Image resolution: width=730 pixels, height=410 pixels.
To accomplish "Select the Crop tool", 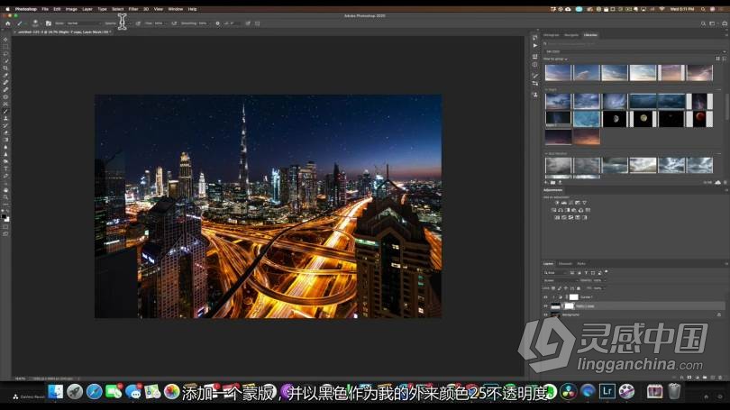I will pyautogui.click(x=5, y=68).
